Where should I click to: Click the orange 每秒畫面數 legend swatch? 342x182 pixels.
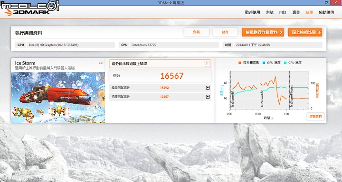(x=240, y=63)
